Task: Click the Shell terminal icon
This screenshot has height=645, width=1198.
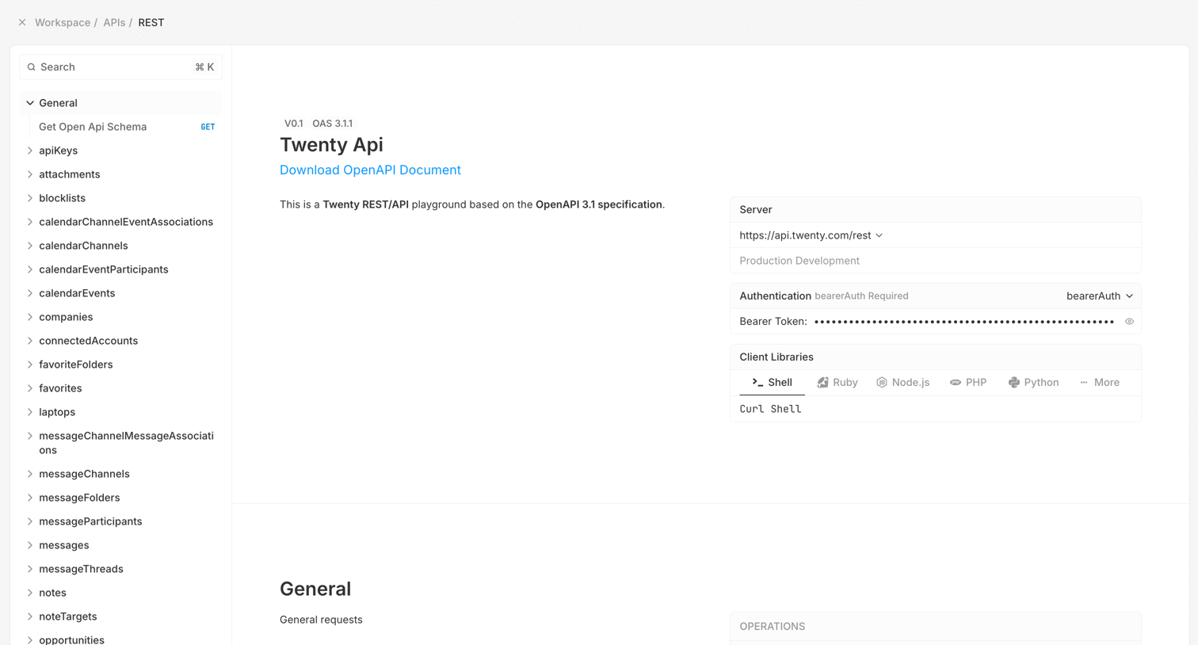Action: coord(757,382)
